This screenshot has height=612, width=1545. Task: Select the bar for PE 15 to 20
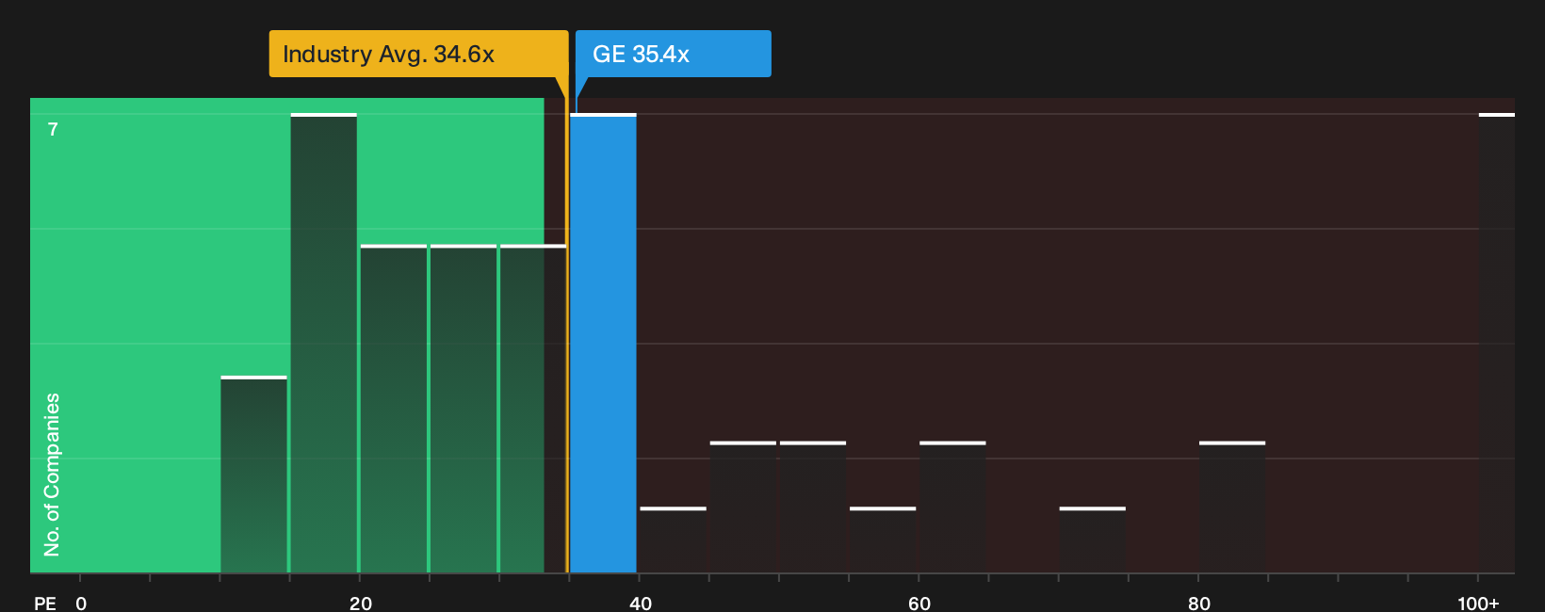[x=323, y=343]
